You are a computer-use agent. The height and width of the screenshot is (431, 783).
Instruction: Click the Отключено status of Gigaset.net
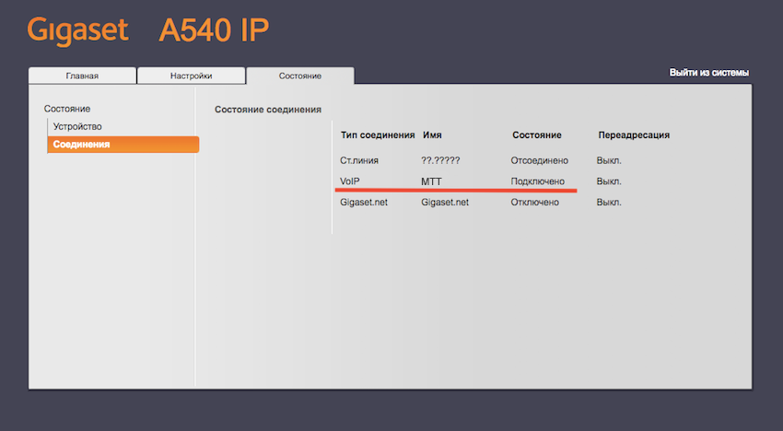[x=534, y=202]
